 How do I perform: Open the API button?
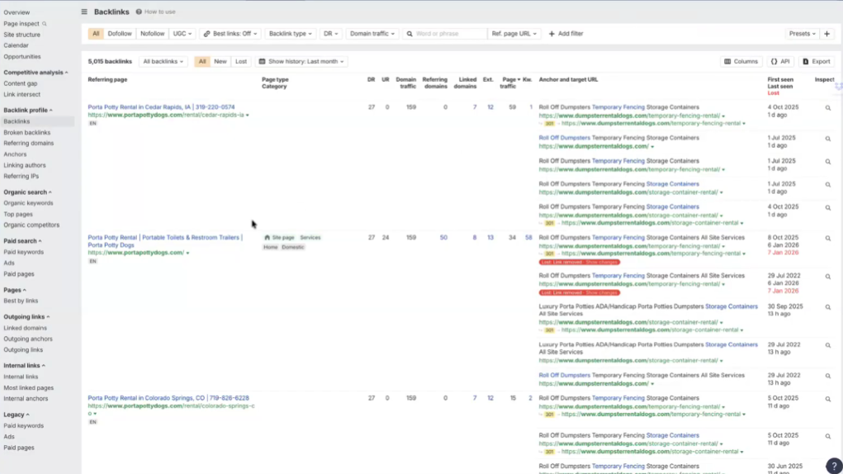(x=780, y=62)
